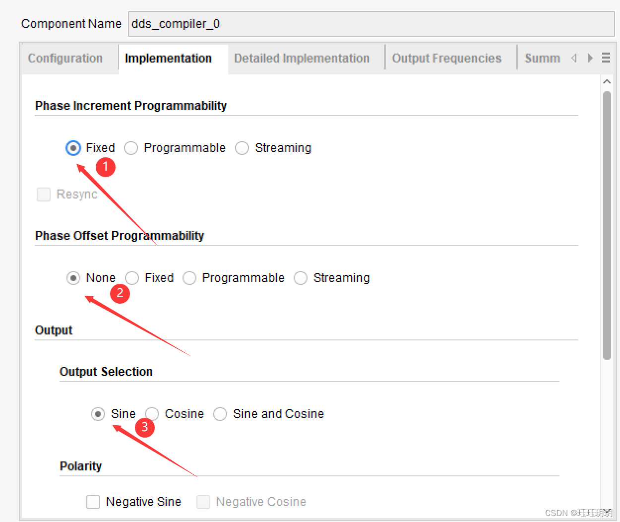The image size is (620, 522).
Task: Select Programmable phase increment option
Action: pyautogui.click(x=131, y=148)
